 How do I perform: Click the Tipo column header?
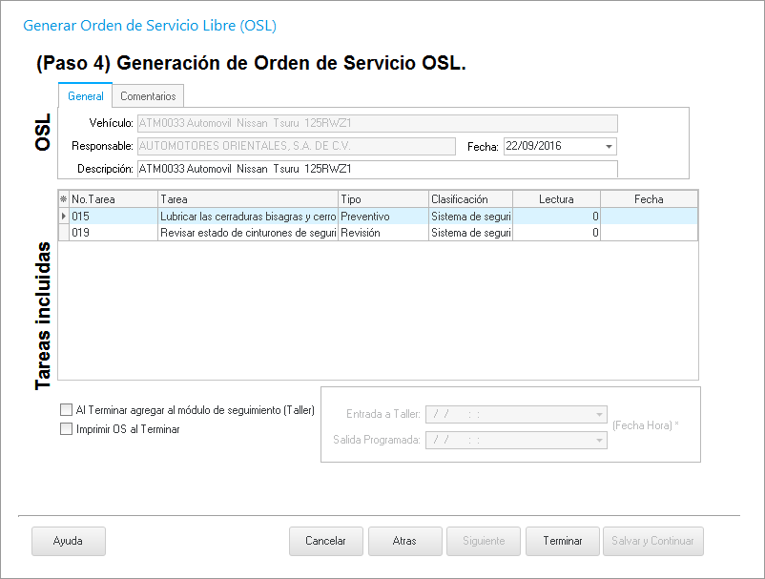click(382, 199)
